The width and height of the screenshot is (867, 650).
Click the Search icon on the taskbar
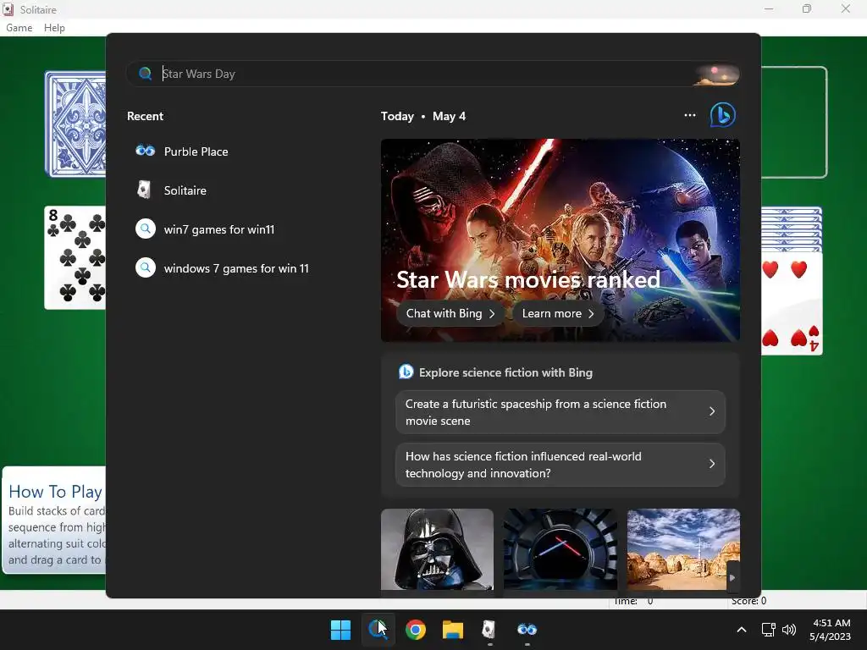(x=378, y=630)
